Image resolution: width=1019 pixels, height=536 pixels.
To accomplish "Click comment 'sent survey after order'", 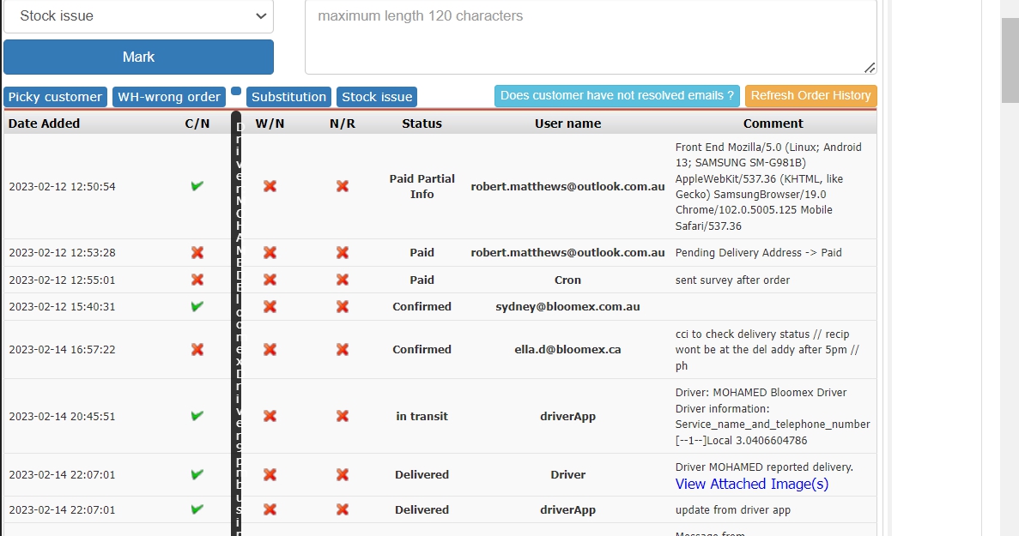I will click(732, 280).
